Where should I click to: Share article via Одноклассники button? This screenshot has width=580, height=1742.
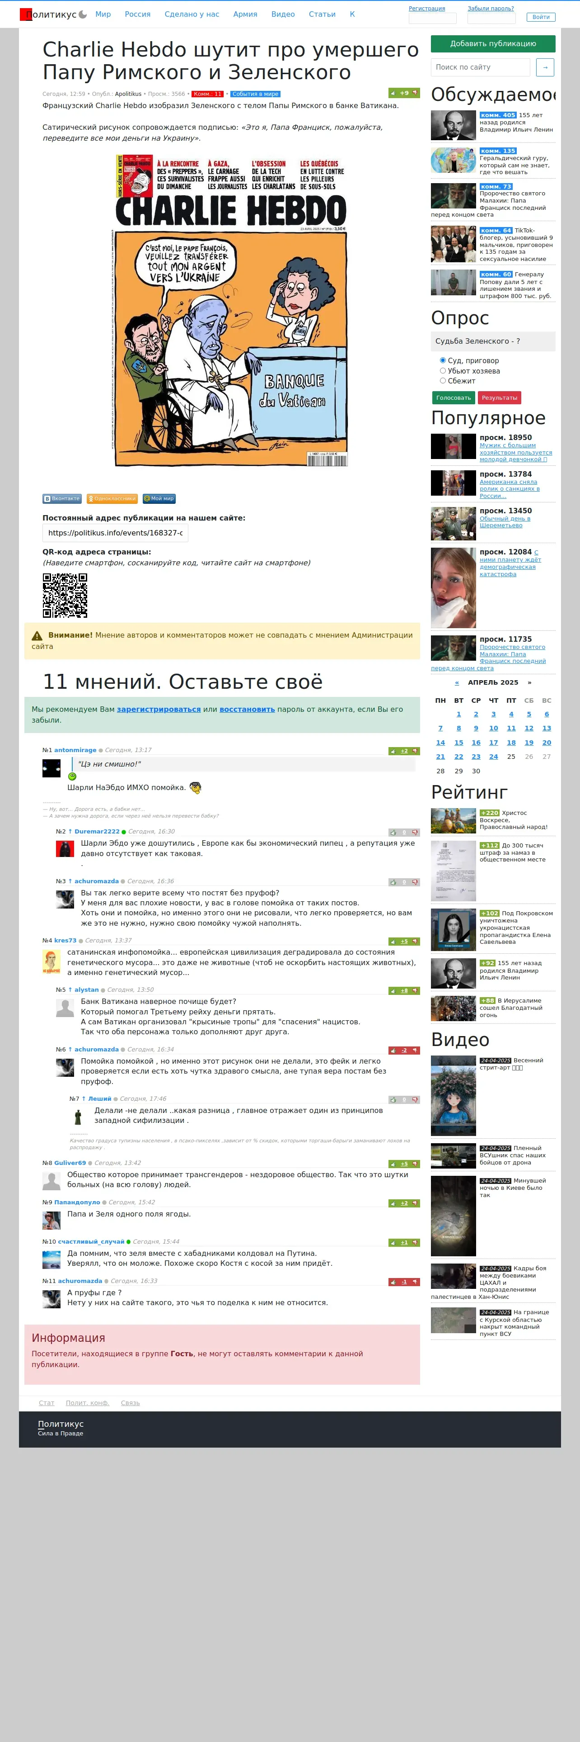[x=112, y=498]
